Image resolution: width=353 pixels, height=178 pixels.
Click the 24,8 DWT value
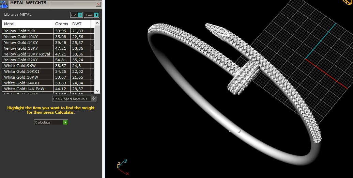[77, 66]
